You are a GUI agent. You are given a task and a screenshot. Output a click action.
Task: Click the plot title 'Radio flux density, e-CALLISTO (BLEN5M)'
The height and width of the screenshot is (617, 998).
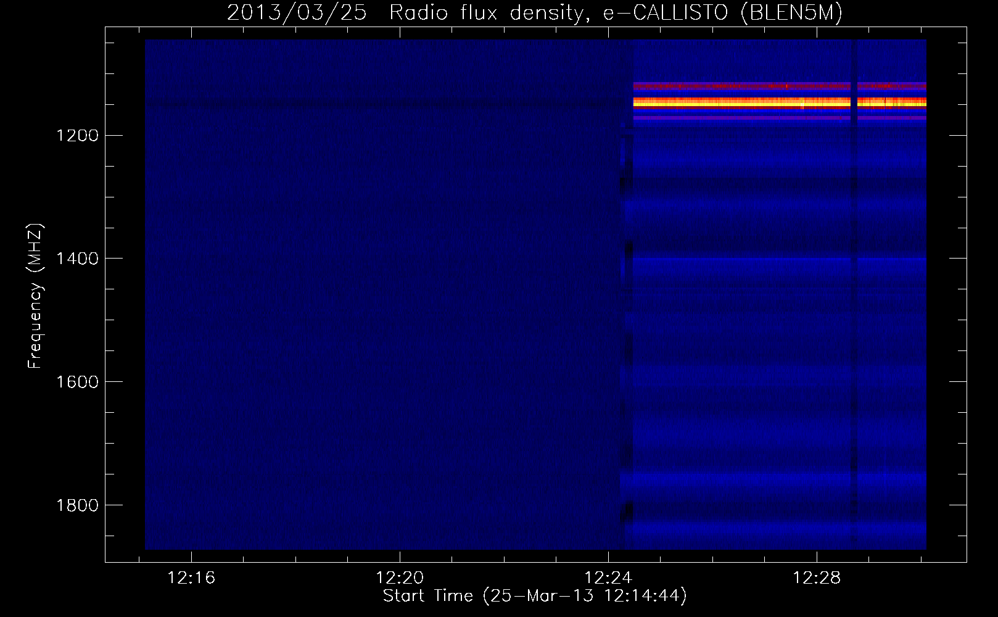pyautogui.click(x=616, y=13)
